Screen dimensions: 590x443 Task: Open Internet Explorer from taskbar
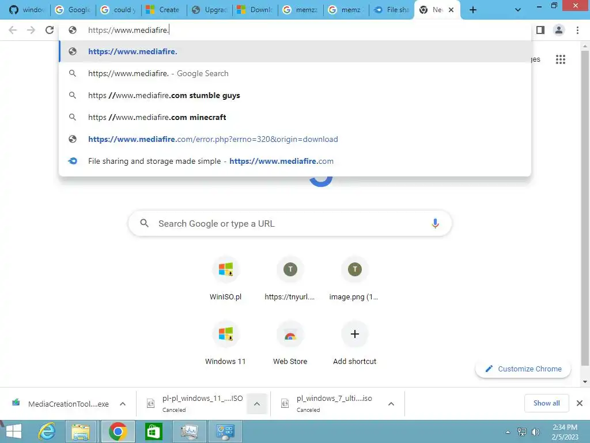point(47,431)
